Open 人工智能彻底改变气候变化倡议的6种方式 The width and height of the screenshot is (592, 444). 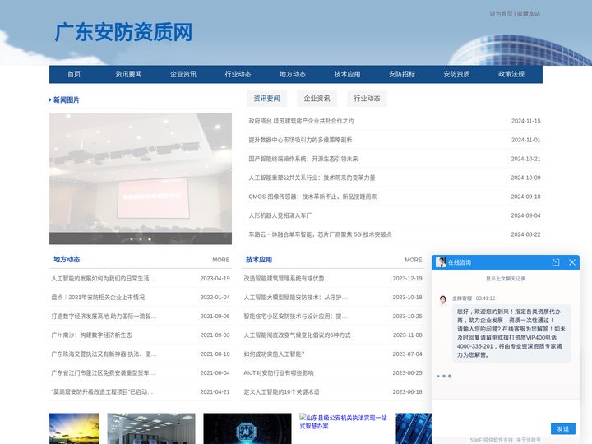[297, 335]
